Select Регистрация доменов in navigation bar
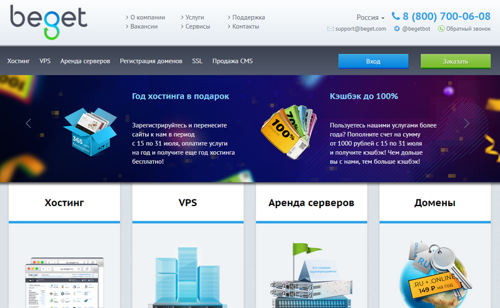500x308 pixels. coord(151,61)
